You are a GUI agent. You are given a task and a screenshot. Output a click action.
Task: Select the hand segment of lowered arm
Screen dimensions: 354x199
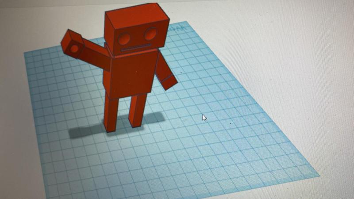(x=169, y=83)
